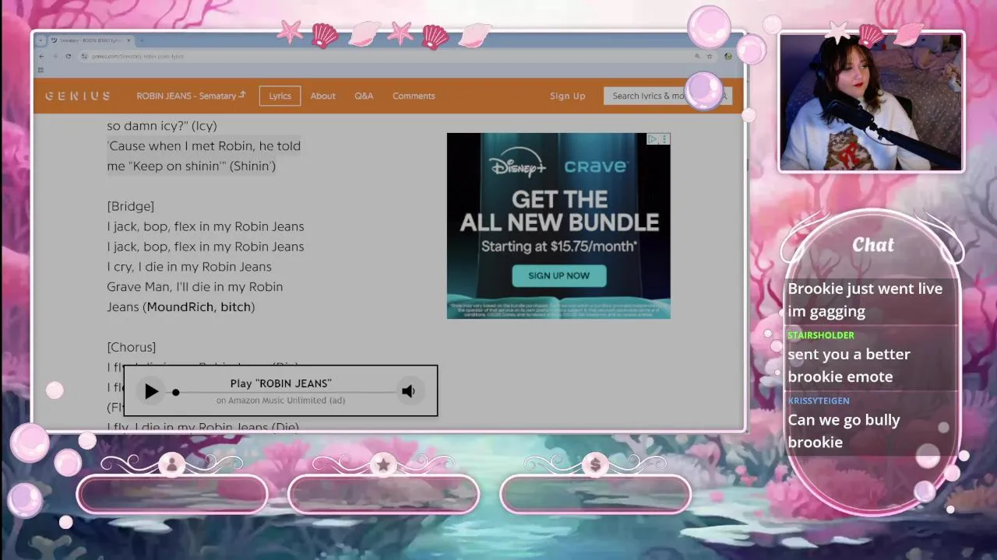Viewport: 997px width, 560px height.
Task: Open the Disney+ Crave bundle ad banner
Action: pos(558,226)
